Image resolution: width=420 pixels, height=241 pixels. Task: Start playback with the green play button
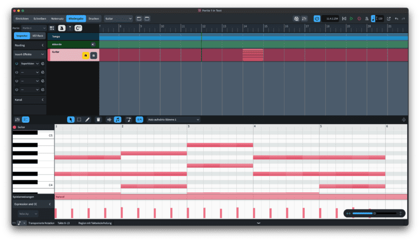pos(352,18)
